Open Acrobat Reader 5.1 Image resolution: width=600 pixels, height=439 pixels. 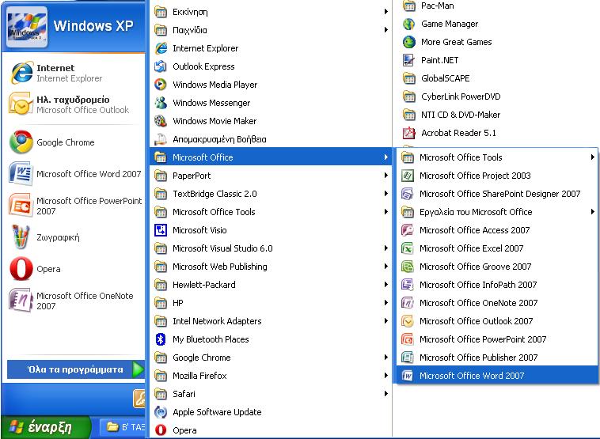(497, 133)
